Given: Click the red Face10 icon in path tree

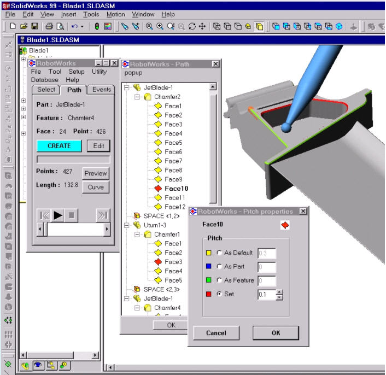Looking at the screenshot, I should (x=157, y=188).
